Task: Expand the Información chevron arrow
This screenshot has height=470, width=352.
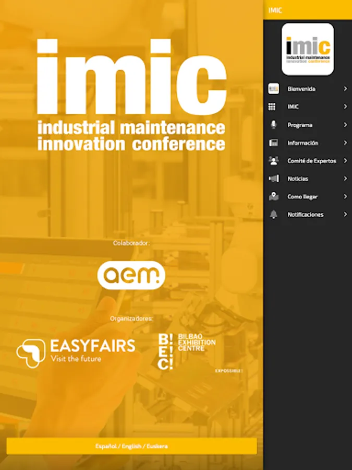Action: (345, 143)
